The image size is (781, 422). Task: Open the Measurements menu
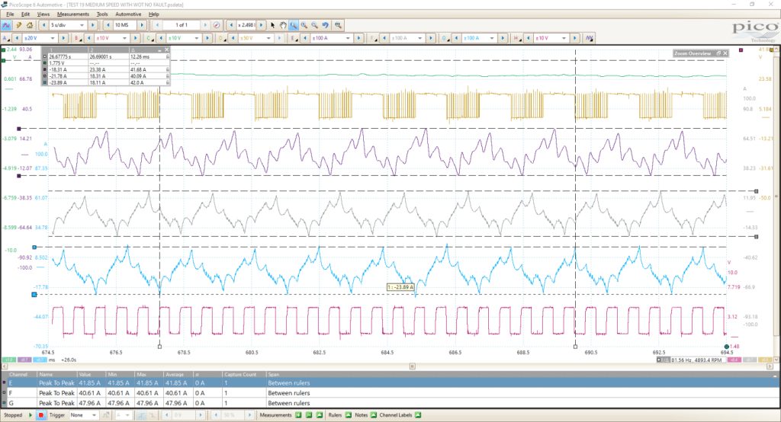pyautogui.click(x=72, y=14)
